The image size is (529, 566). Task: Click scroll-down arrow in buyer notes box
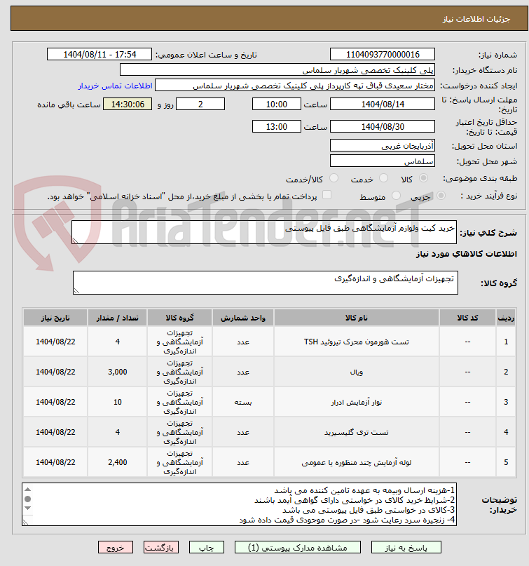(28, 508)
